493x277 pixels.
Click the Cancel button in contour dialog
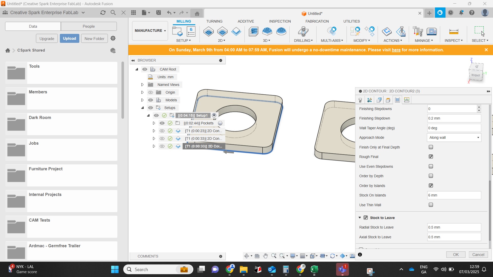point(478,255)
